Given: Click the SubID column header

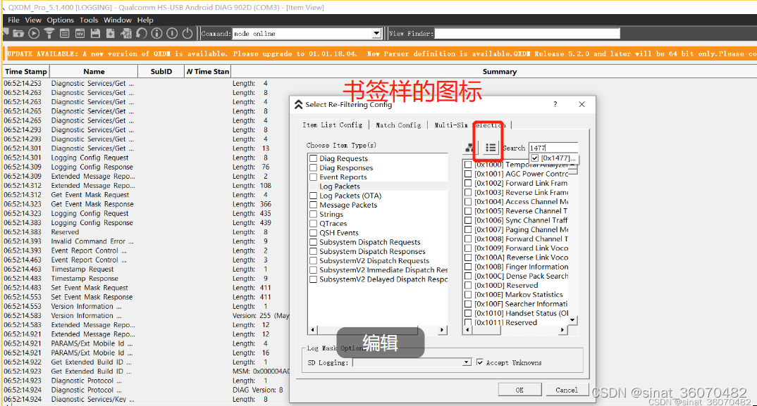Looking at the screenshot, I should pyautogui.click(x=161, y=71).
